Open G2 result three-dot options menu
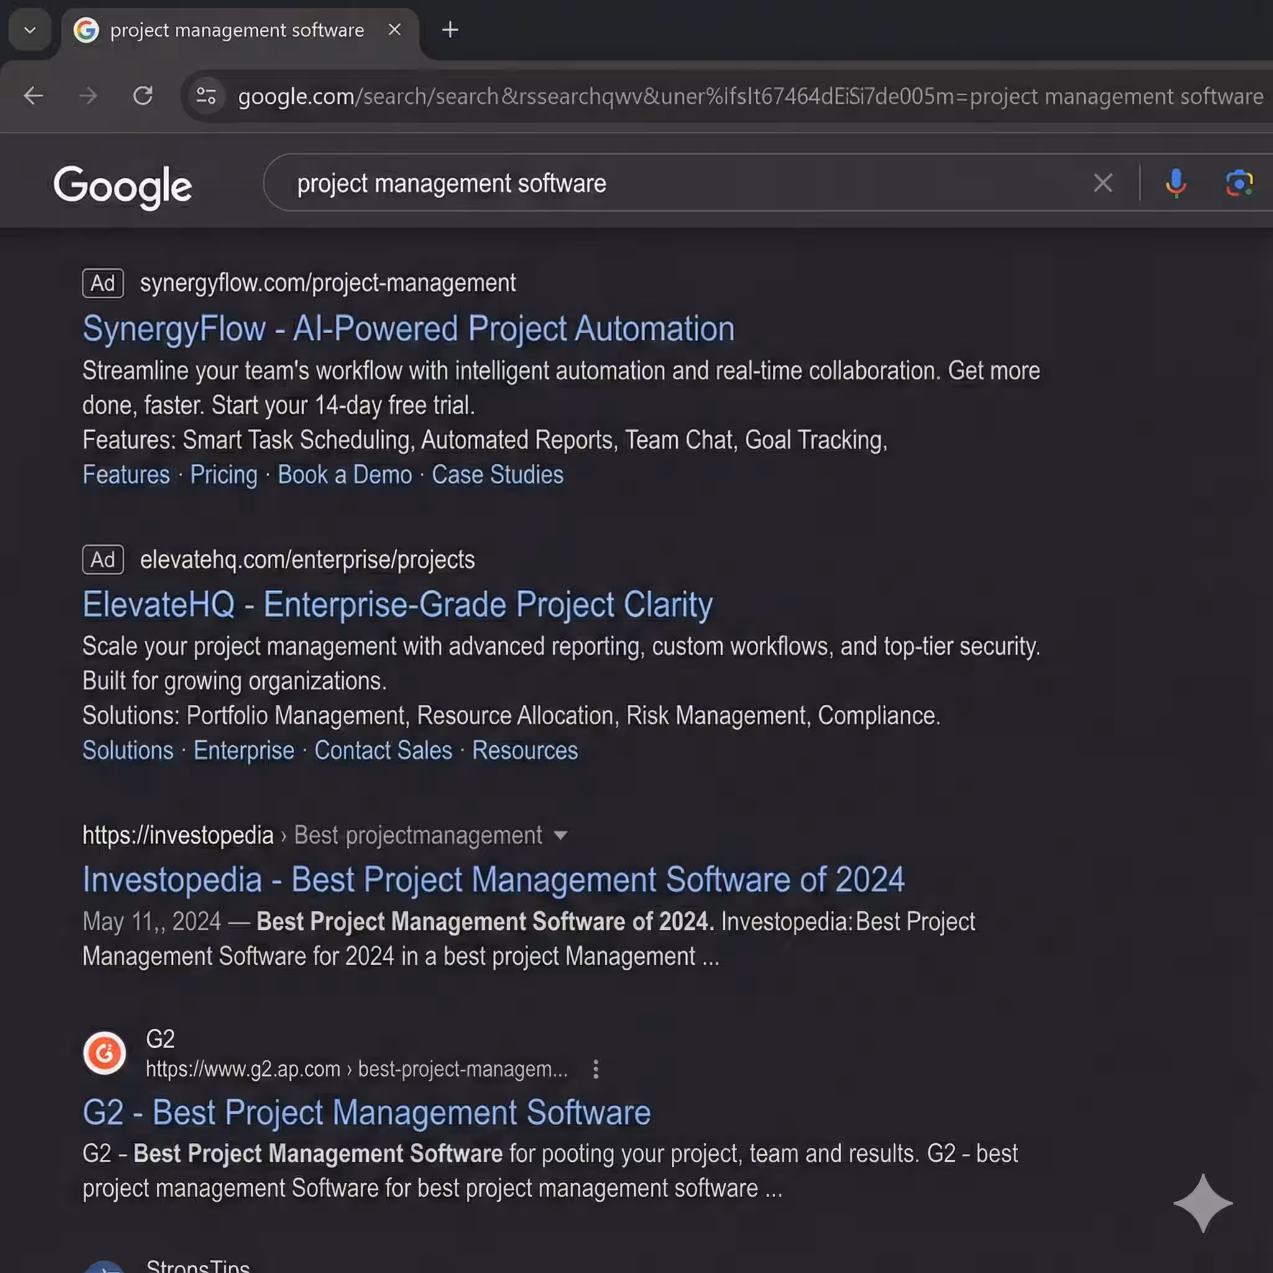The image size is (1273, 1273). click(595, 1068)
